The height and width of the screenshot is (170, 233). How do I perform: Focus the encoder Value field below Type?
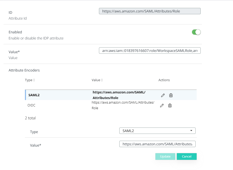(157, 144)
